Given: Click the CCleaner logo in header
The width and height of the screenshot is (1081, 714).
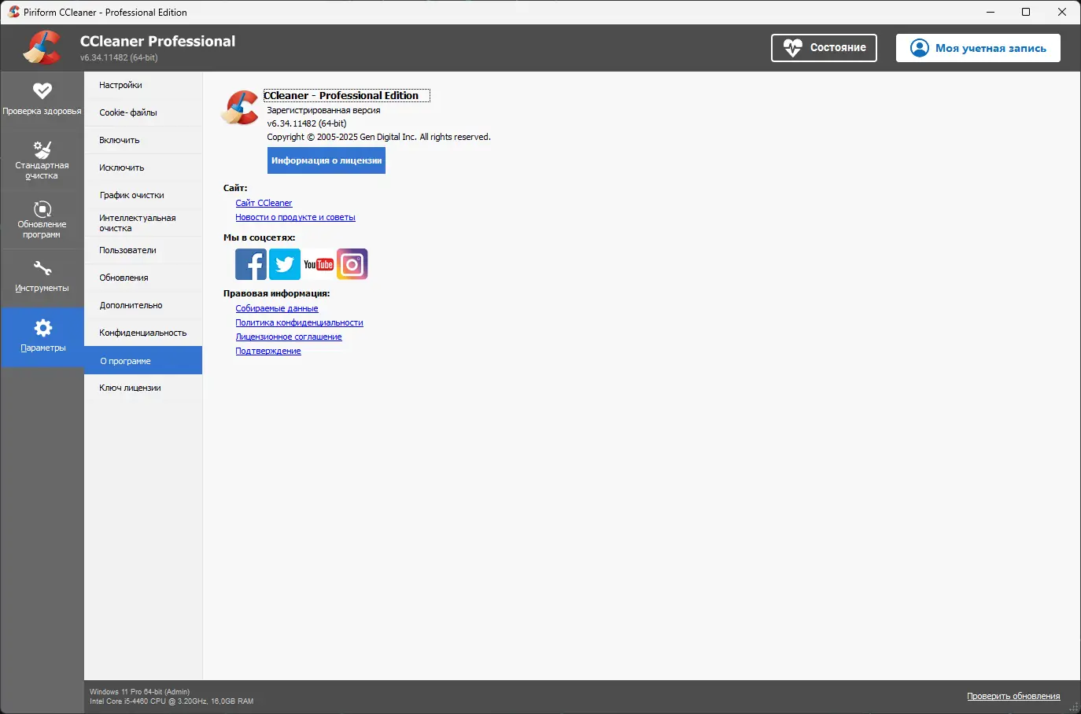Looking at the screenshot, I should point(42,48).
